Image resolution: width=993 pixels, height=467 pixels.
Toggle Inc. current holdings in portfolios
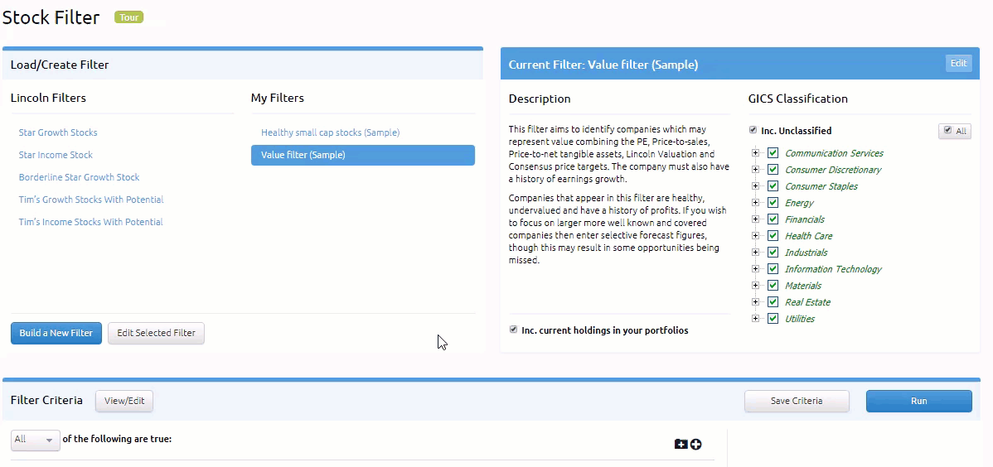pyautogui.click(x=513, y=330)
